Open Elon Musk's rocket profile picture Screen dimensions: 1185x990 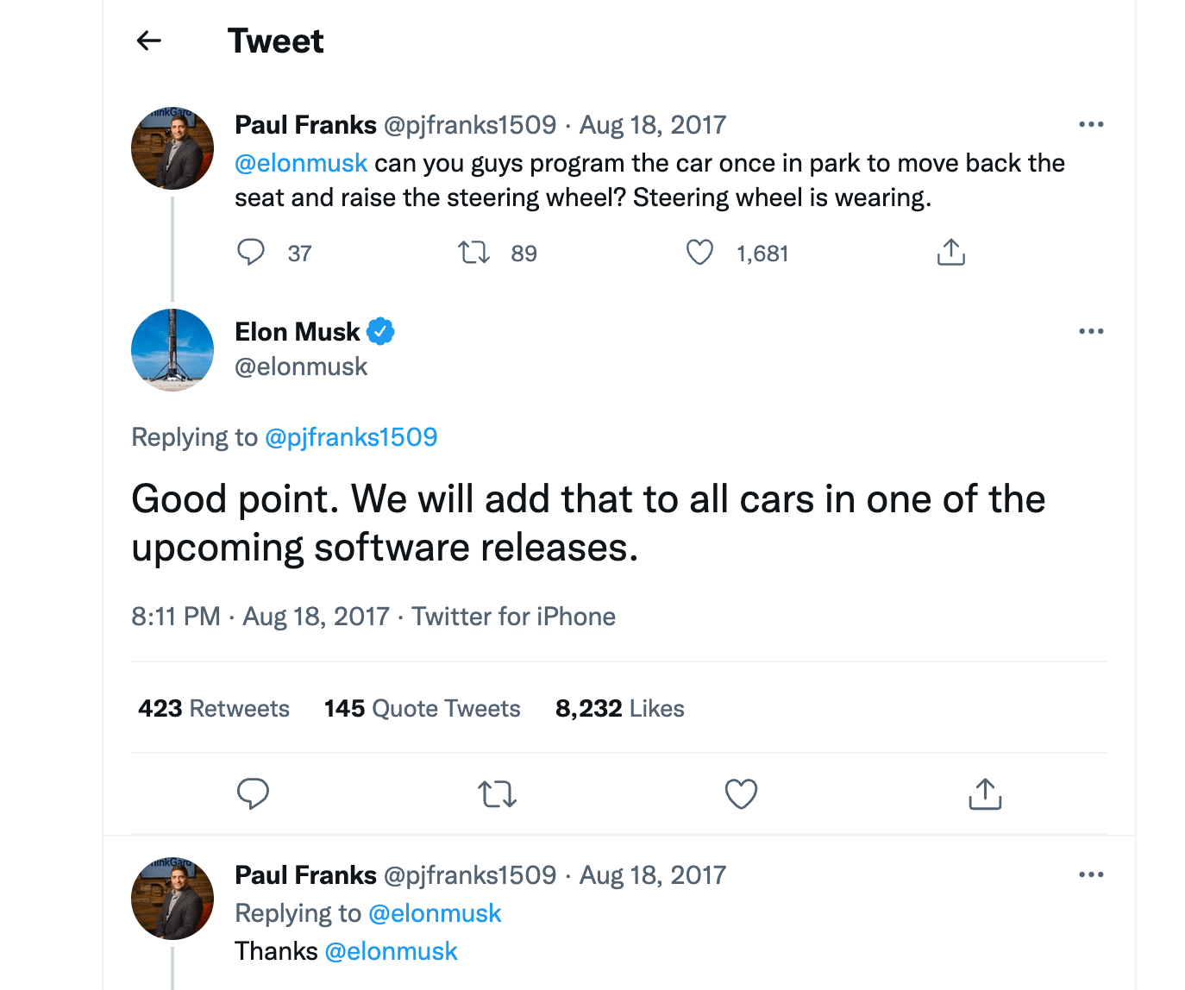click(172, 349)
